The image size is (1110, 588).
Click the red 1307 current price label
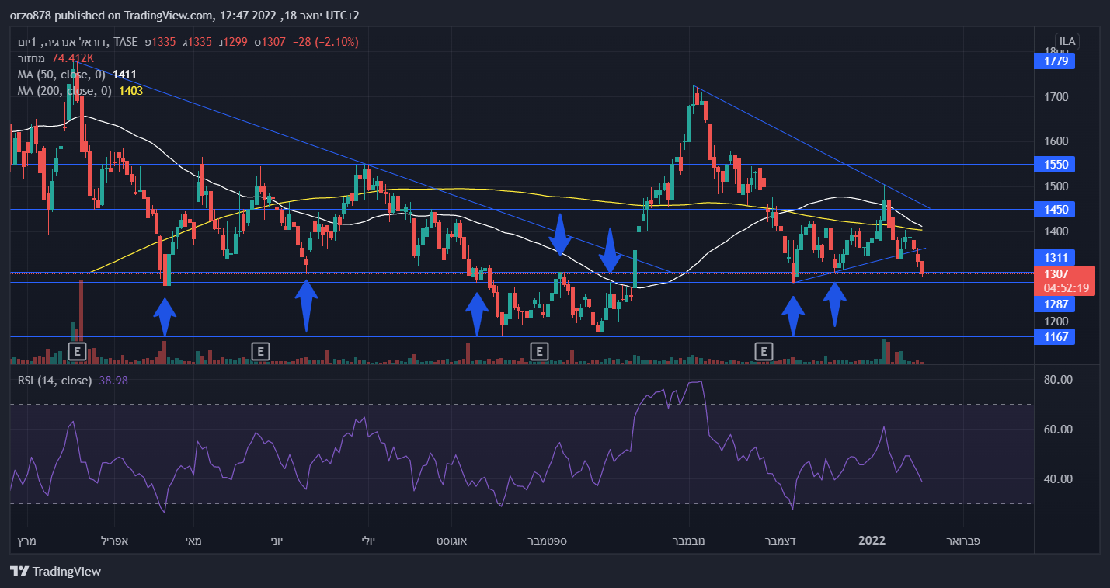click(1056, 274)
